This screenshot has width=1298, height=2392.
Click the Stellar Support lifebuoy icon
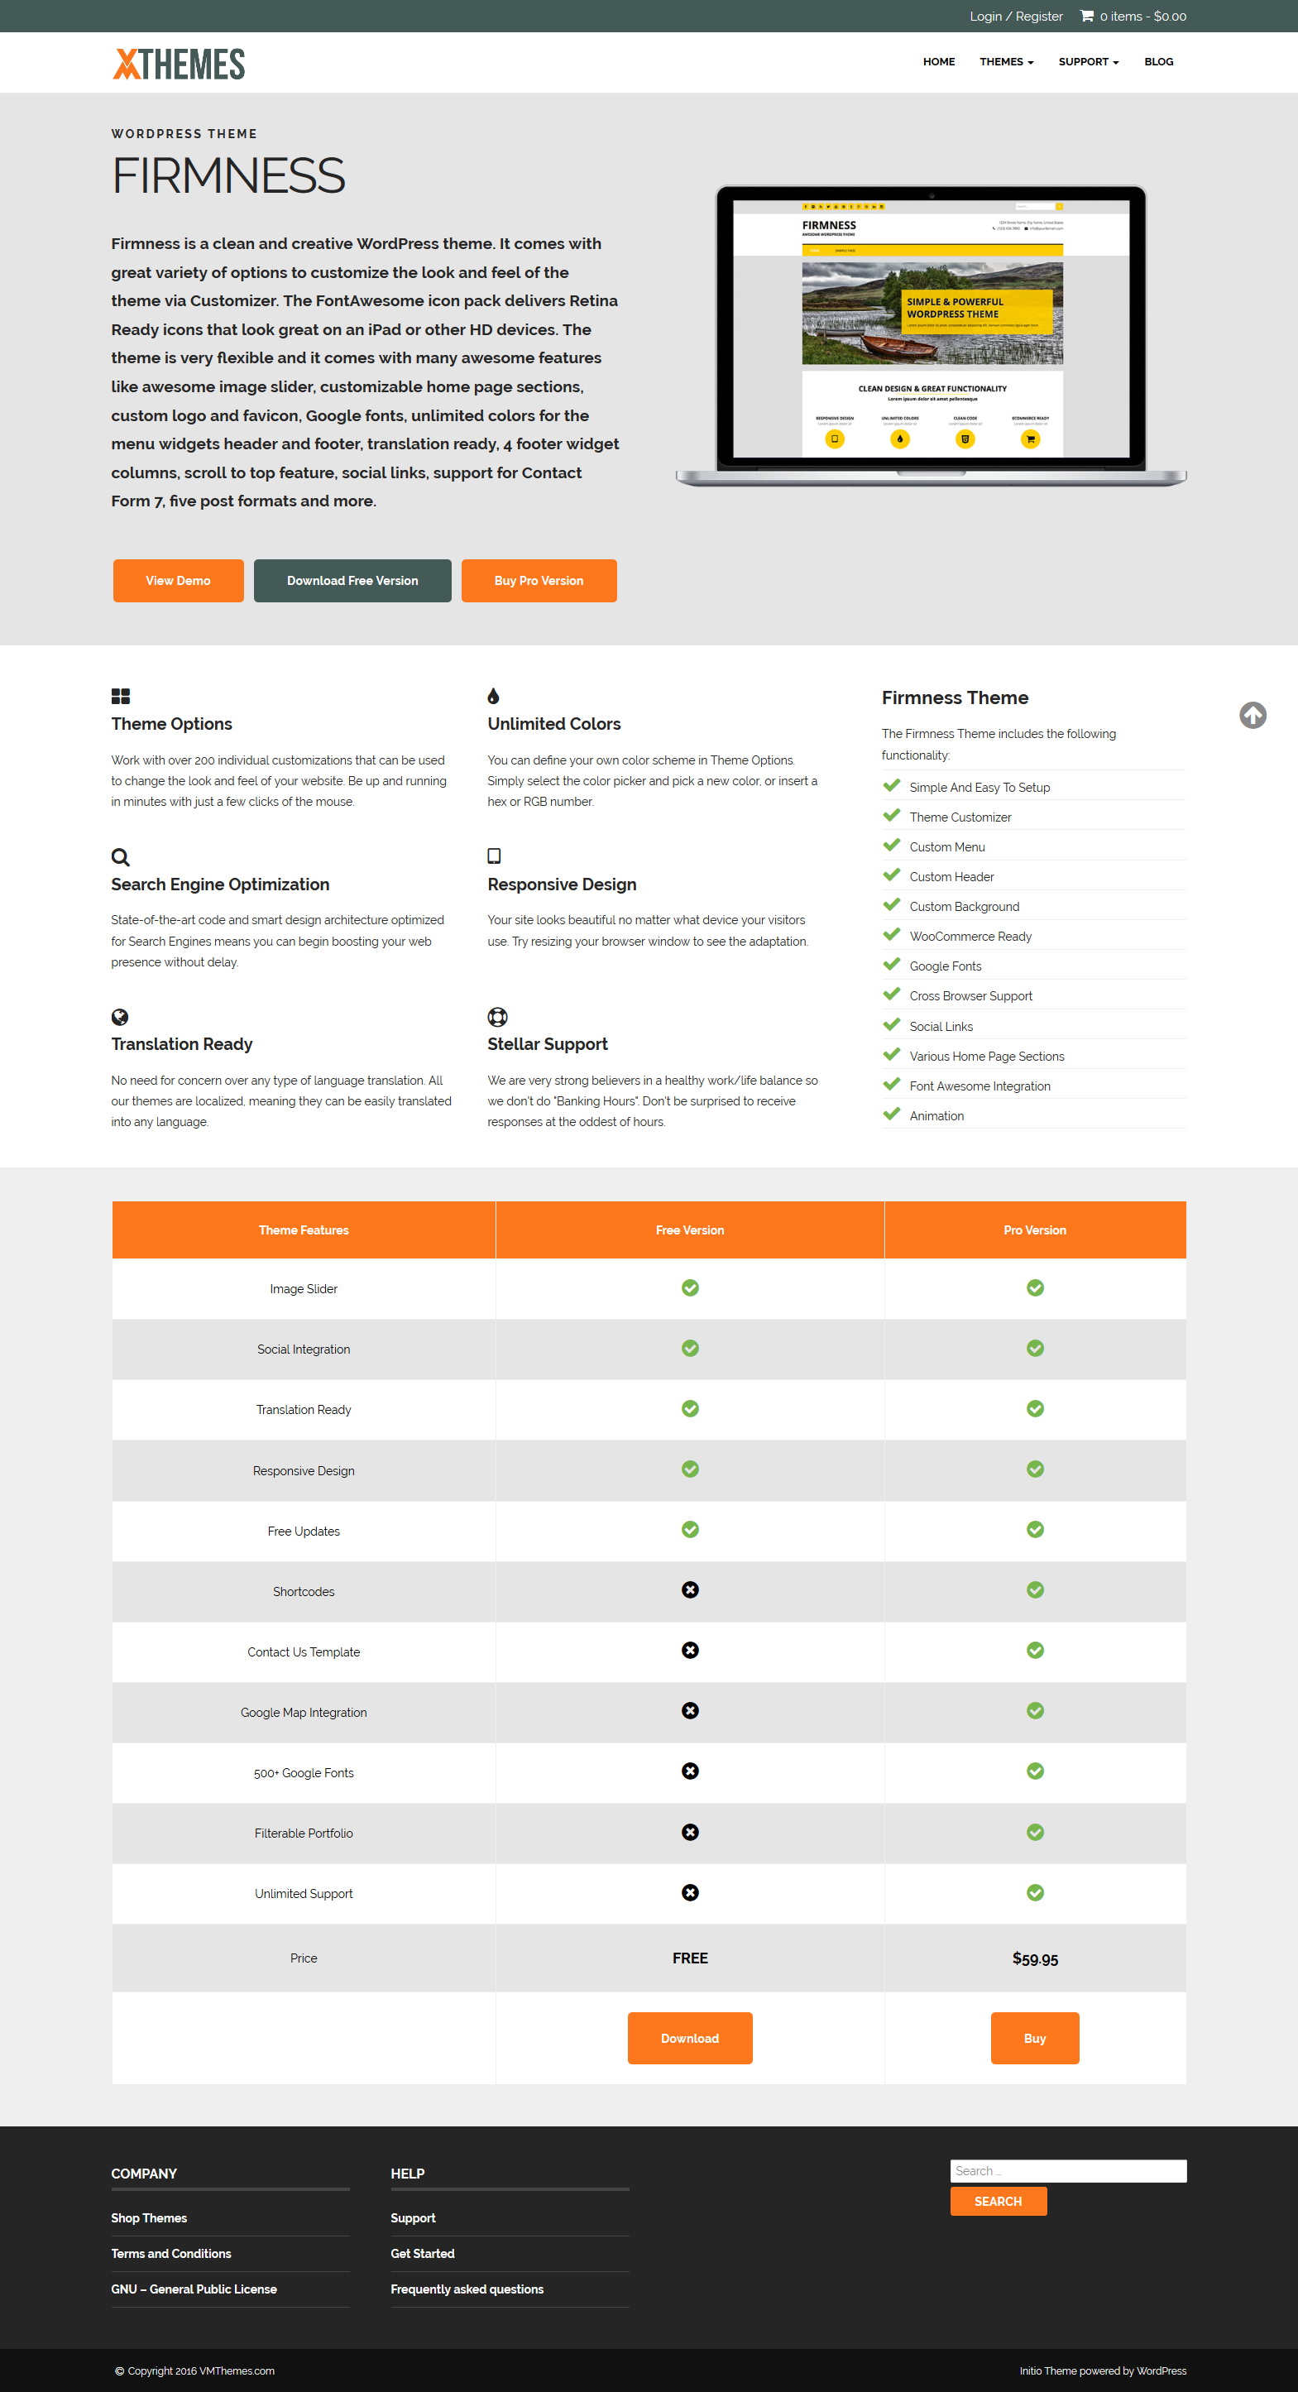click(498, 1017)
